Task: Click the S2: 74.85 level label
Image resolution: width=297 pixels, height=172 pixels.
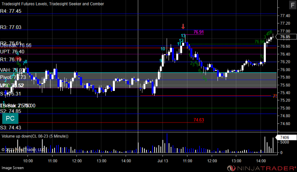Action: pyautogui.click(x=11, y=111)
